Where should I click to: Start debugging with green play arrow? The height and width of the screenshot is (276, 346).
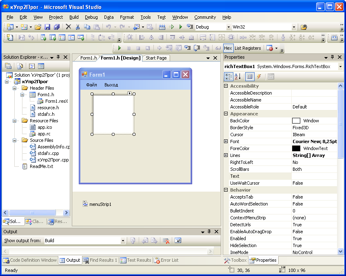point(181,27)
